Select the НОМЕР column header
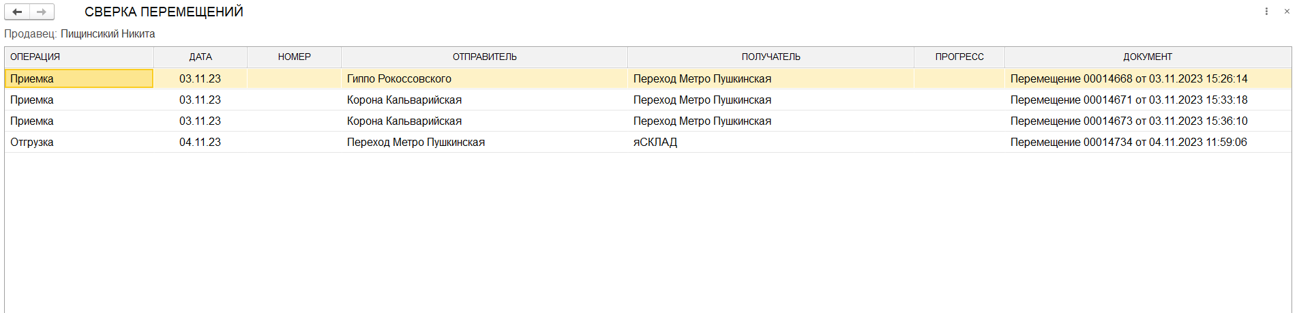This screenshot has width=1299, height=313. tap(294, 57)
